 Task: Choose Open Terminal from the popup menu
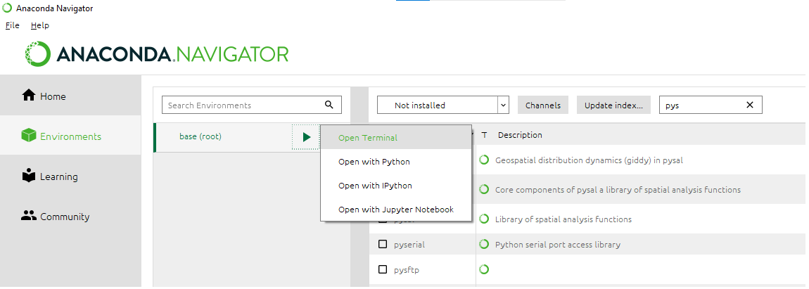point(396,138)
